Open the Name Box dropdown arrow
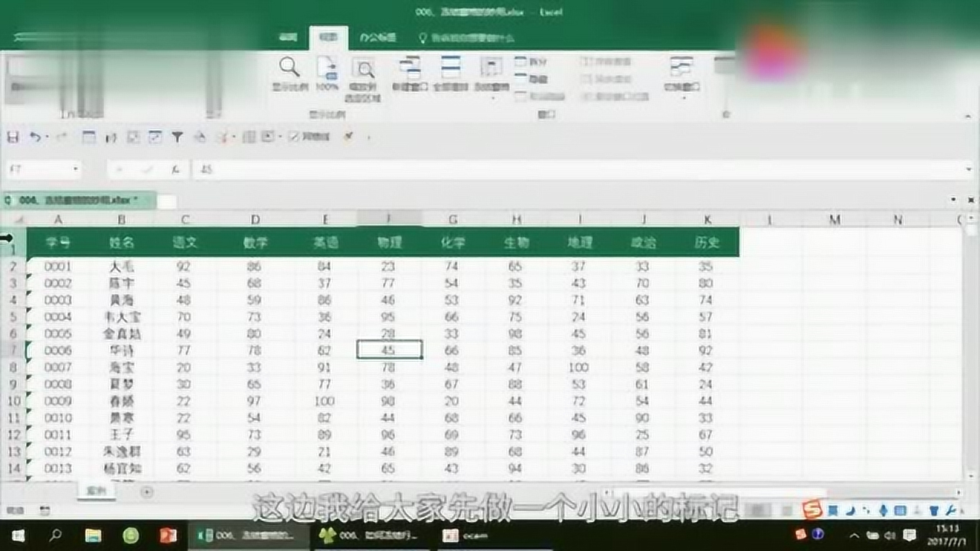 coord(75,169)
